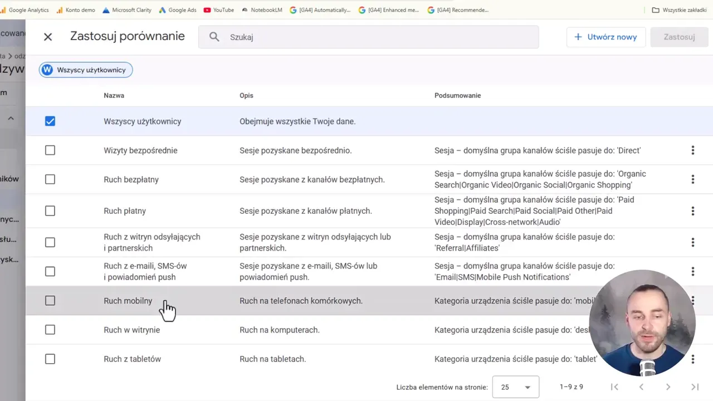The height and width of the screenshot is (401, 713).
Task: Open [GA4] Automatically bookmark
Action: (320, 10)
